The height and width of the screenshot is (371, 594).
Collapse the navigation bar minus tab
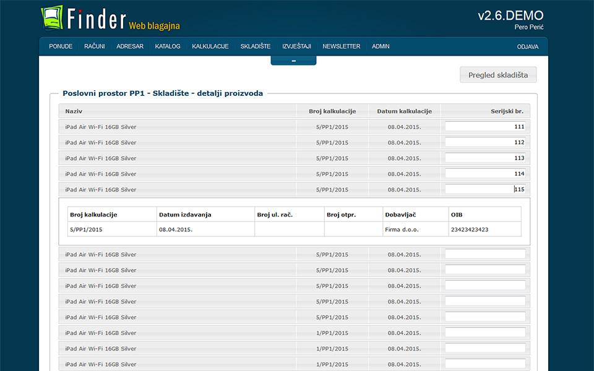(293, 61)
